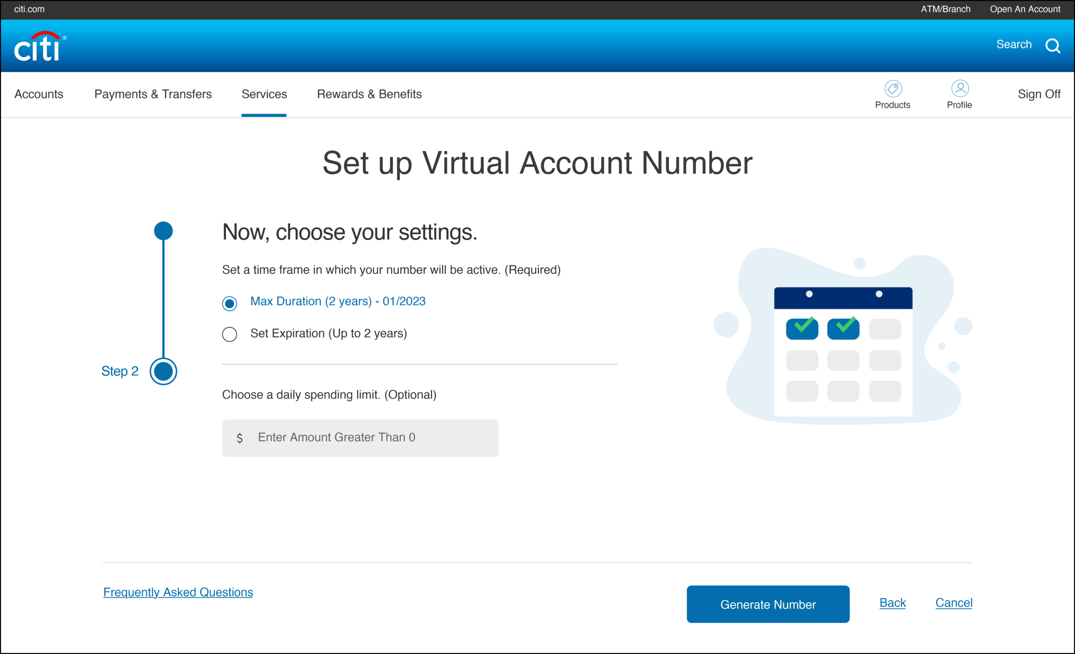Select Max Duration (2 years) radio option
The image size is (1075, 654).
click(x=229, y=303)
